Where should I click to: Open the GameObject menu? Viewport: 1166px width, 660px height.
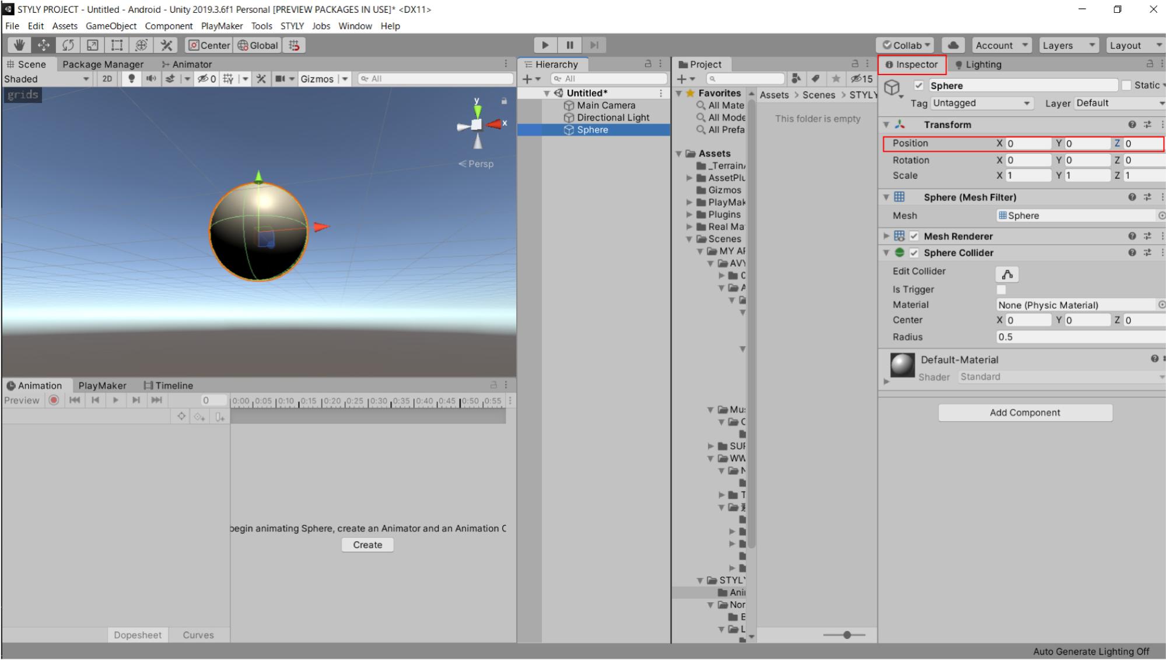tap(111, 26)
